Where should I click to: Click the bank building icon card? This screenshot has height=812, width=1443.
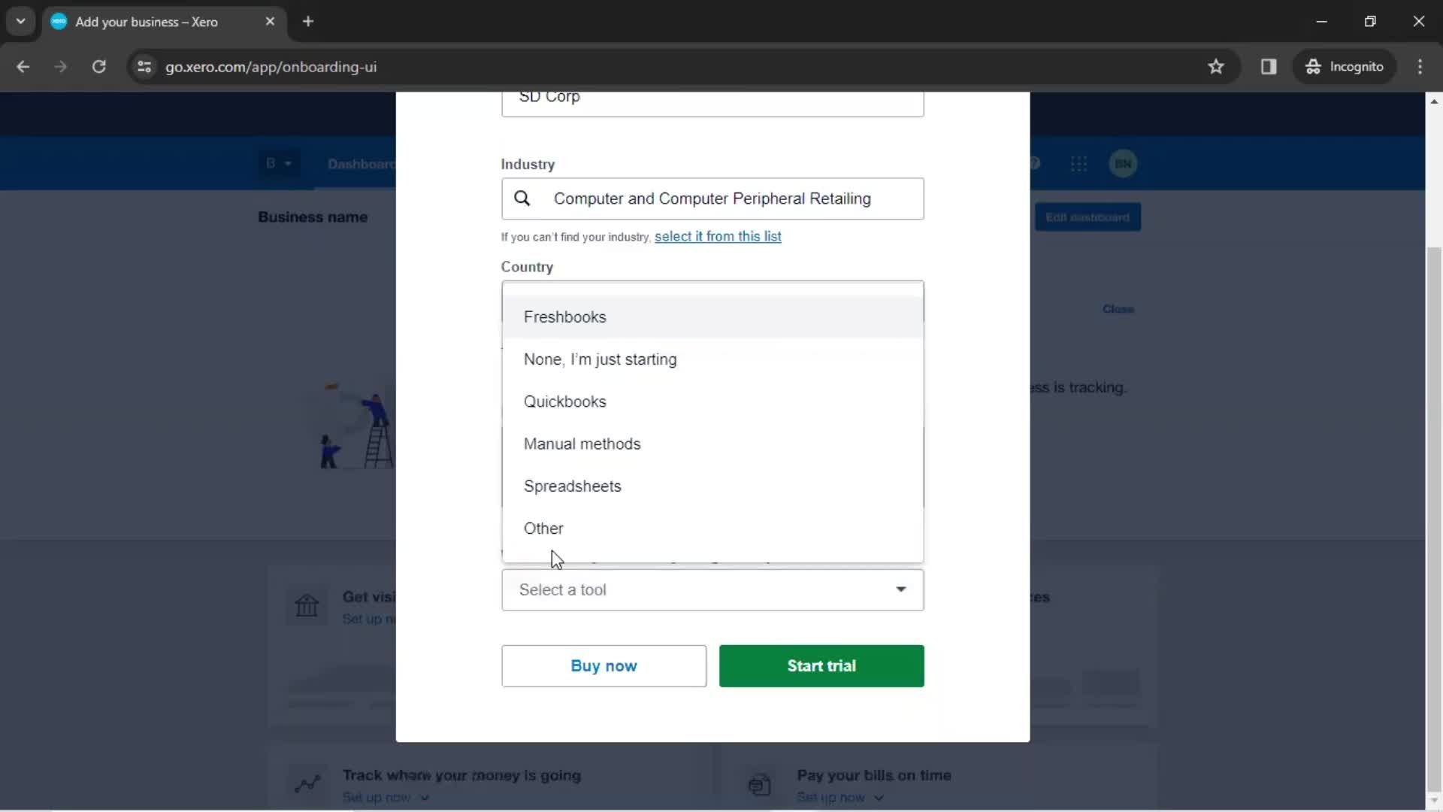(307, 605)
